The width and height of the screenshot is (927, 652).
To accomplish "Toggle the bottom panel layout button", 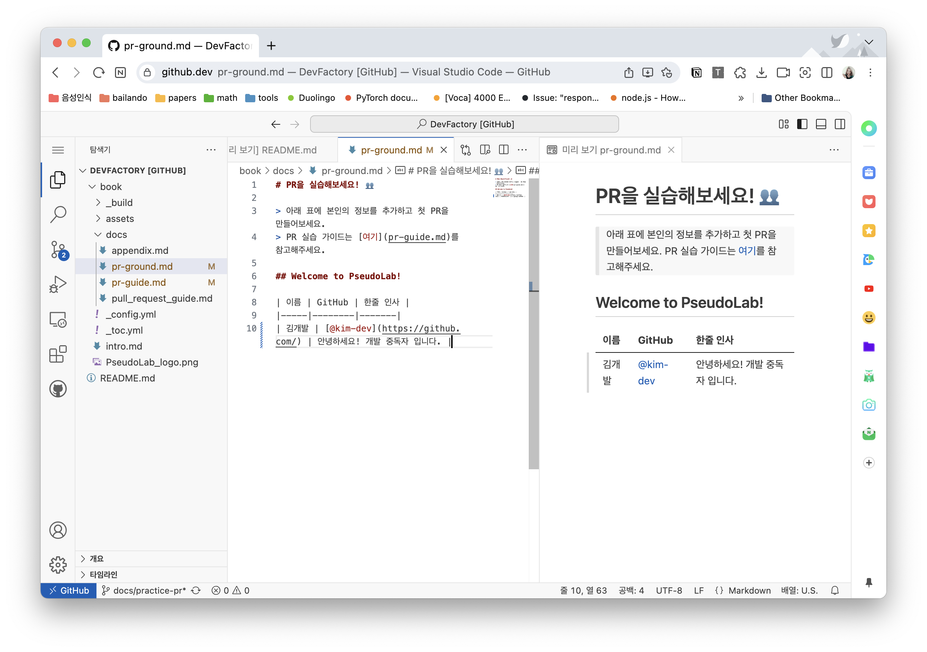I will pyautogui.click(x=821, y=124).
